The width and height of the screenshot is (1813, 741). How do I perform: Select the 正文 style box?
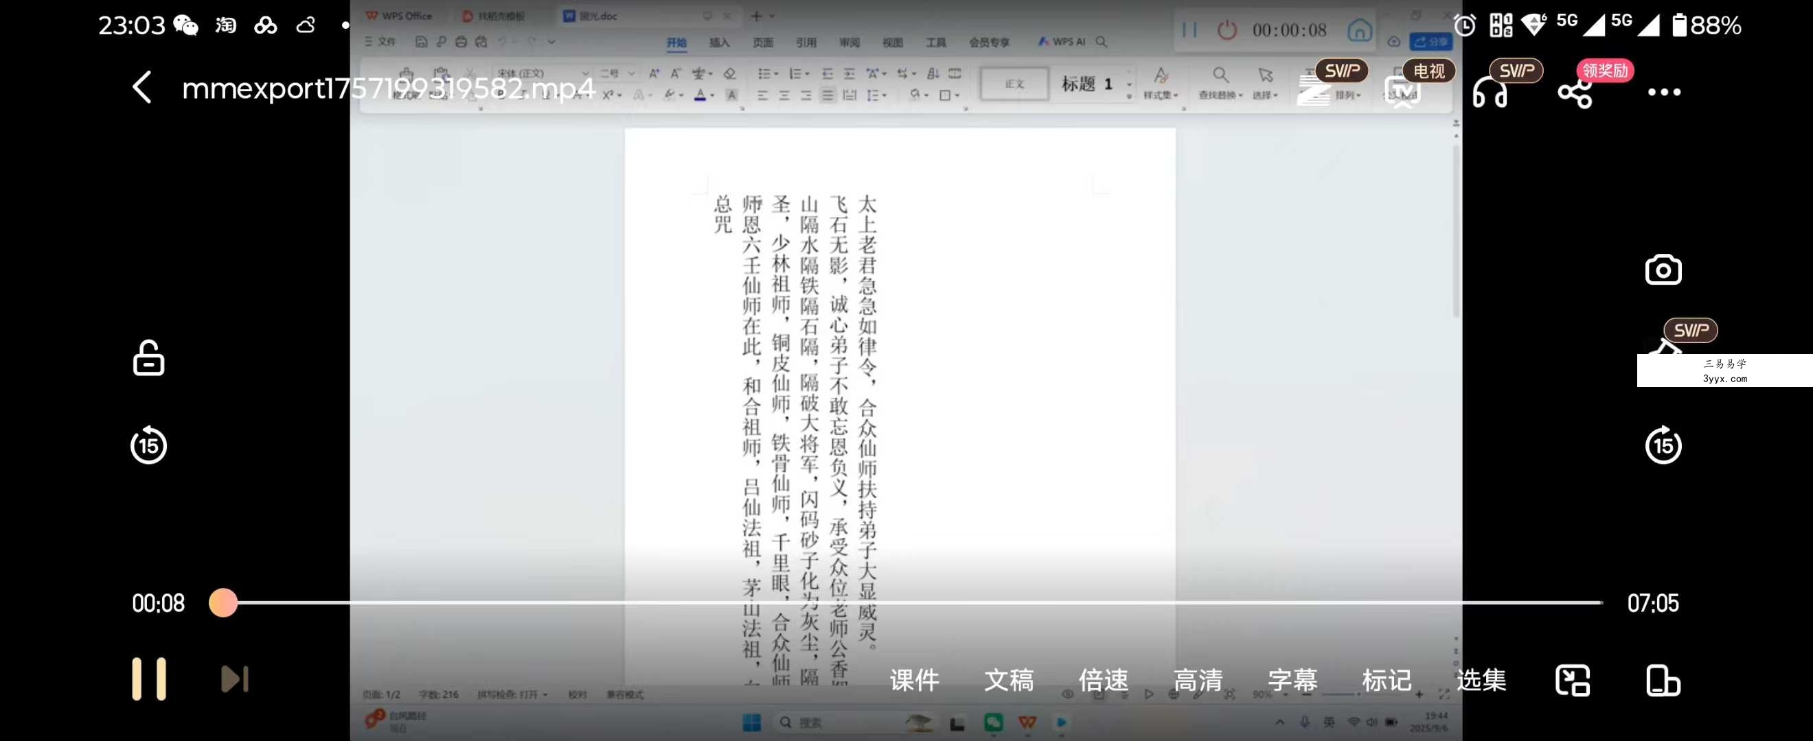(x=1014, y=84)
